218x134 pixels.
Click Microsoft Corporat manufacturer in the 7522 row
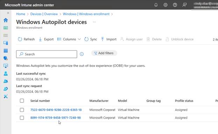coord(102,110)
